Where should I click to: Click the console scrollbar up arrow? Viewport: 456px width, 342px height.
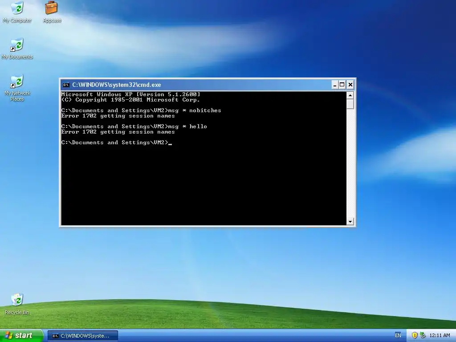pyautogui.click(x=350, y=95)
